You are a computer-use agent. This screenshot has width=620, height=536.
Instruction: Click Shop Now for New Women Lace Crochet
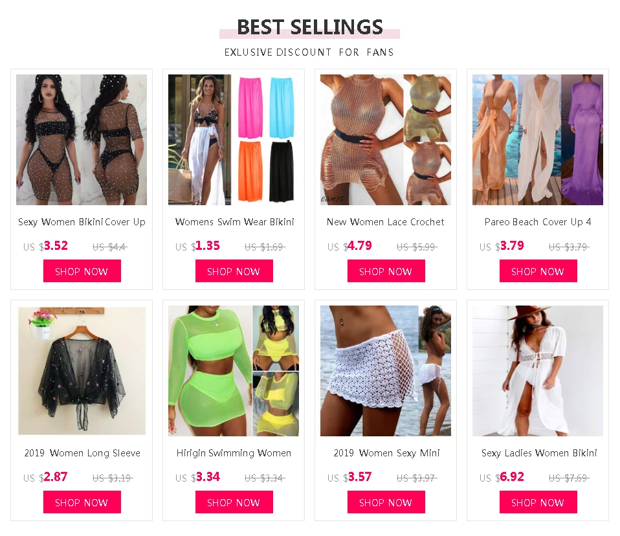click(386, 271)
